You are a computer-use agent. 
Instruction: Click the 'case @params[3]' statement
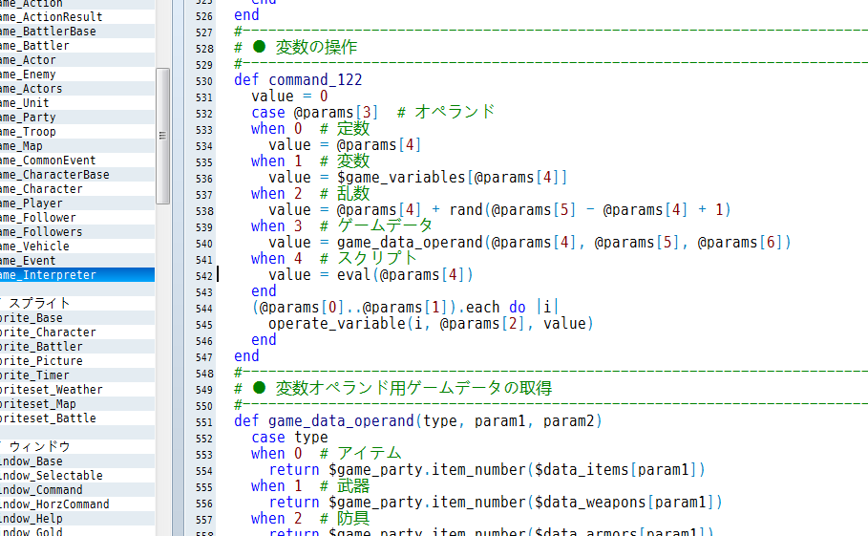[314, 113]
